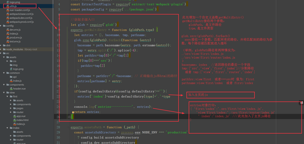Click line number 30 in the gutter
Screen dimensions: 304x144
click(x=59, y=138)
